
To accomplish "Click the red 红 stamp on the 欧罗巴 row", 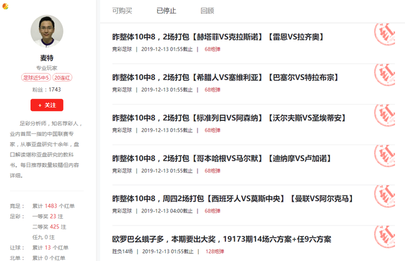I will pos(384,237).
